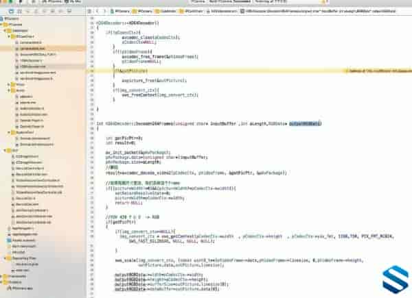Collapse the Audio folder group

pyautogui.click(x=8, y=90)
